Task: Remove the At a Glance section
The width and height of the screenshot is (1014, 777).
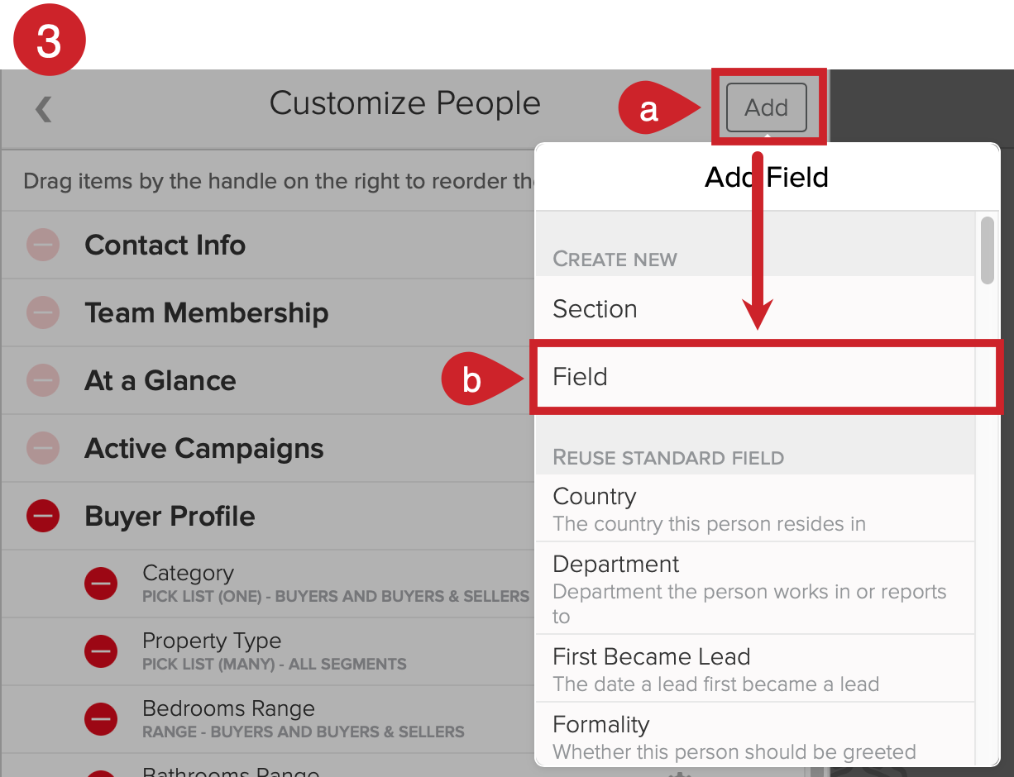Action: coord(43,380)
